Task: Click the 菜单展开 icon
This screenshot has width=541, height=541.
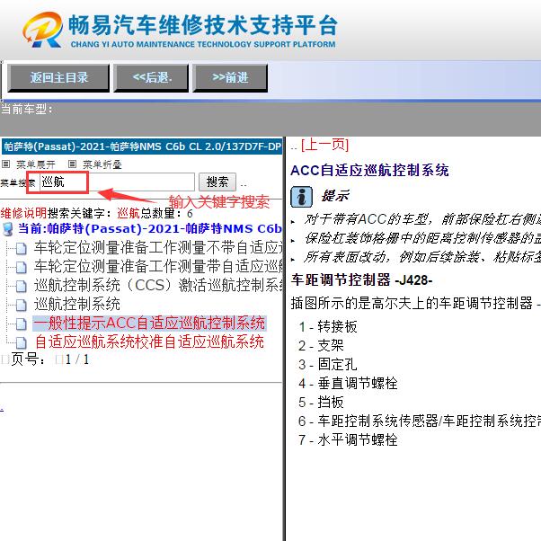Action: click(x=6, y=164)
